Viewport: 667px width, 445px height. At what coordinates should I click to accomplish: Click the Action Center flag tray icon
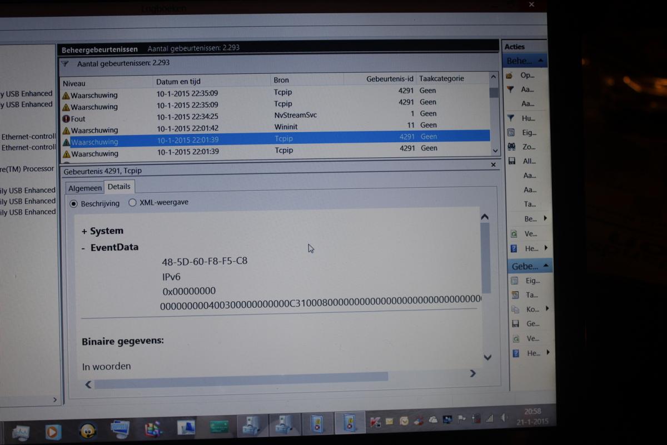click(x=461, y=419)
